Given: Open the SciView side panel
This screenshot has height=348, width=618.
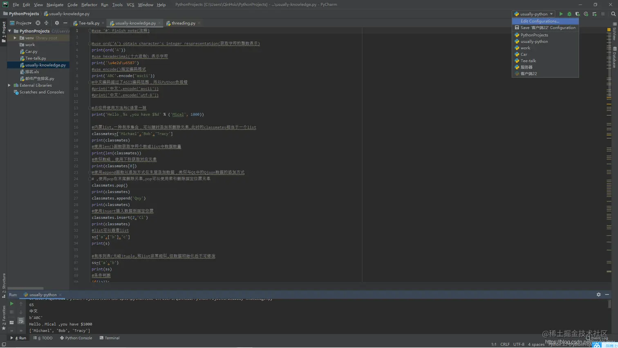Looking at the screenshot, I should (x=614, y=32).
